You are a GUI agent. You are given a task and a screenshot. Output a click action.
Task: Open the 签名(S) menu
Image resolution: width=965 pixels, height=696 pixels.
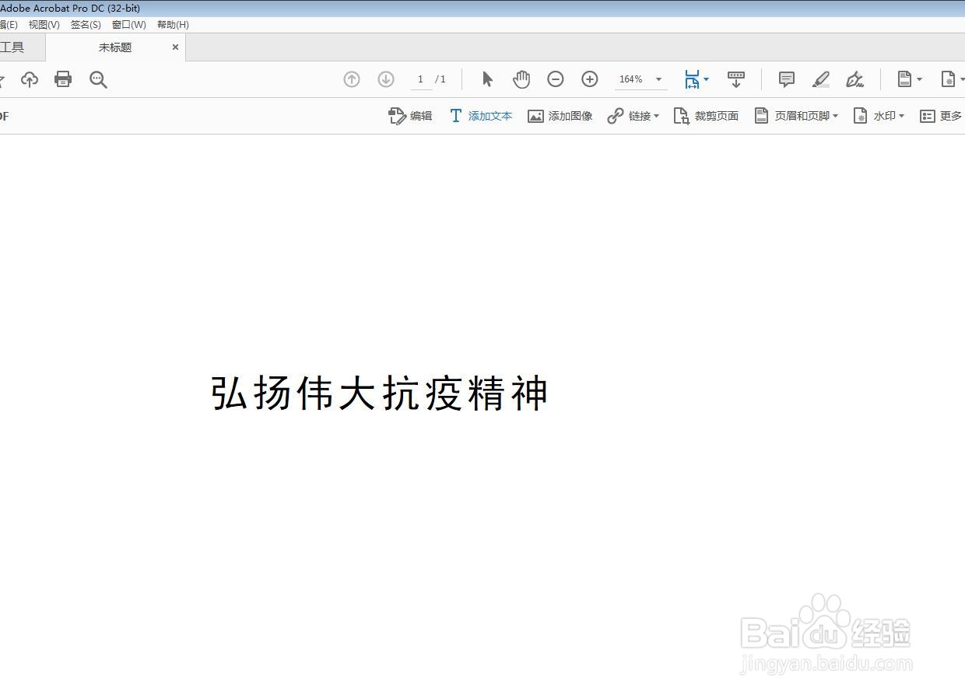pos(86,25)
